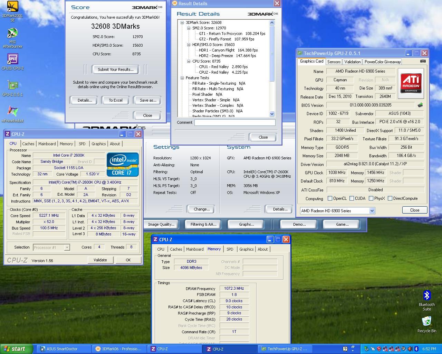The image size is (442, 354).
Task: Toggle the PhysX checkbox
Action: pos(371,198)
